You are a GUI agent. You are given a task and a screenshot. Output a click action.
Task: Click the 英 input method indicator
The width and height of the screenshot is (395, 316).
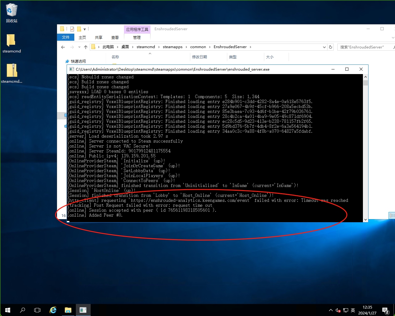point(353,310)
